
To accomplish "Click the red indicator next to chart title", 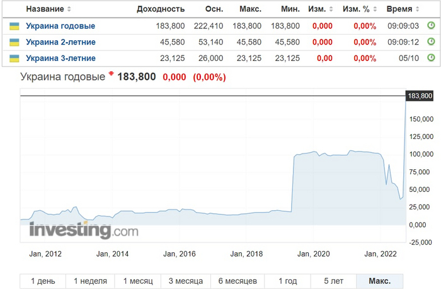I will 112,74.
